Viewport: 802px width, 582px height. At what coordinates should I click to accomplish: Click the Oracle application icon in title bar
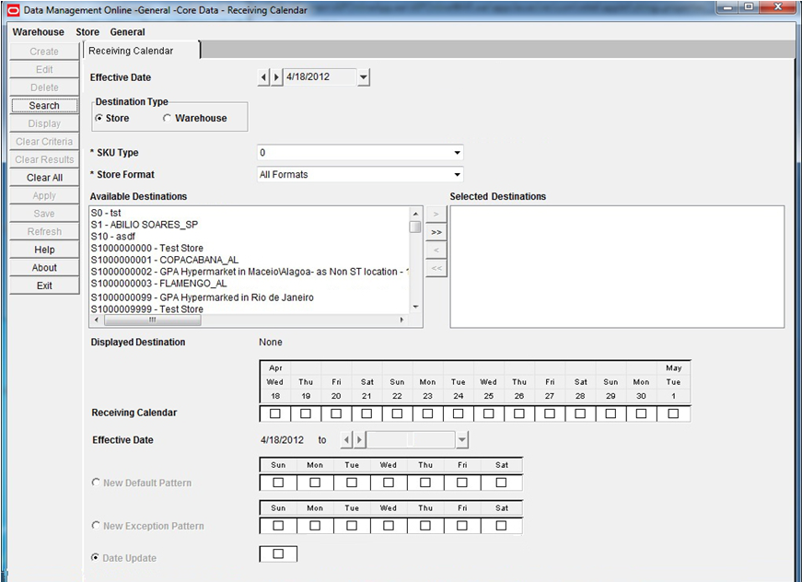click(13, 10)
